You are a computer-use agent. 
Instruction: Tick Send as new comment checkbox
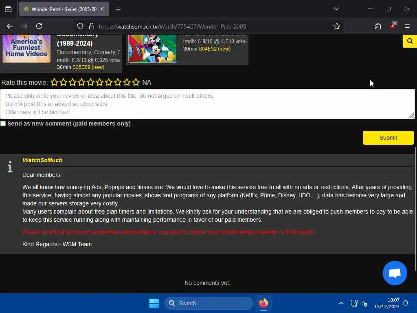click(x=3, y=123)
